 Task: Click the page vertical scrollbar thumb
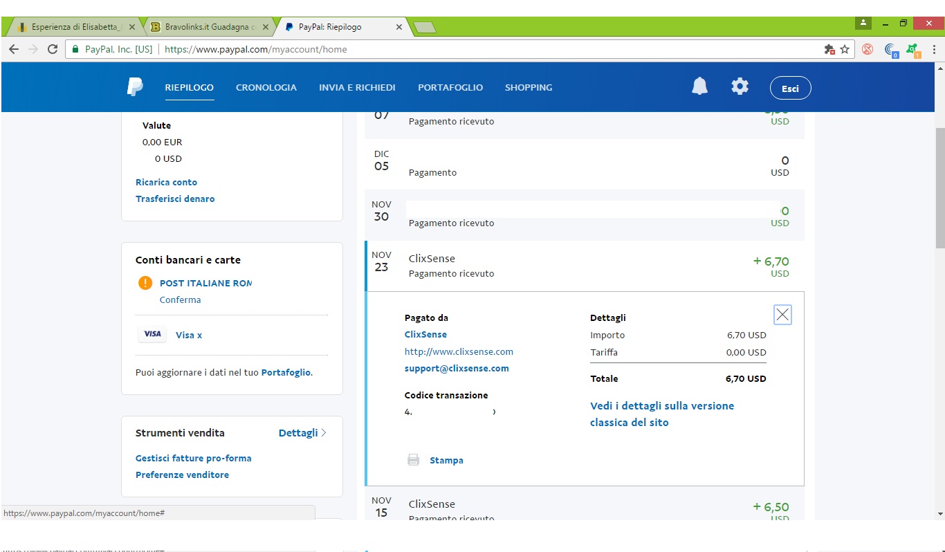(939, 188)
